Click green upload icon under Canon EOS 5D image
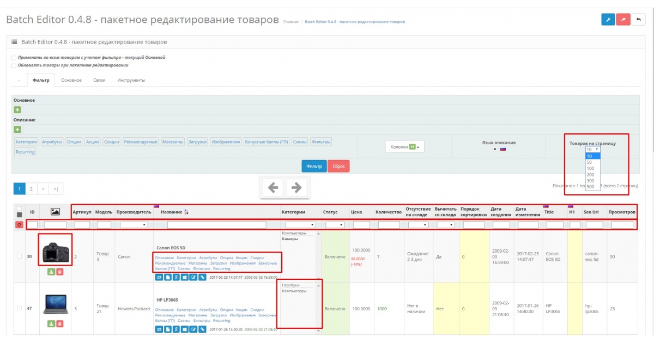654x343 pixels. click(51, 271)
